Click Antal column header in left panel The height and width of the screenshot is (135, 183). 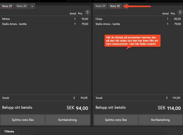coord(73,14)
